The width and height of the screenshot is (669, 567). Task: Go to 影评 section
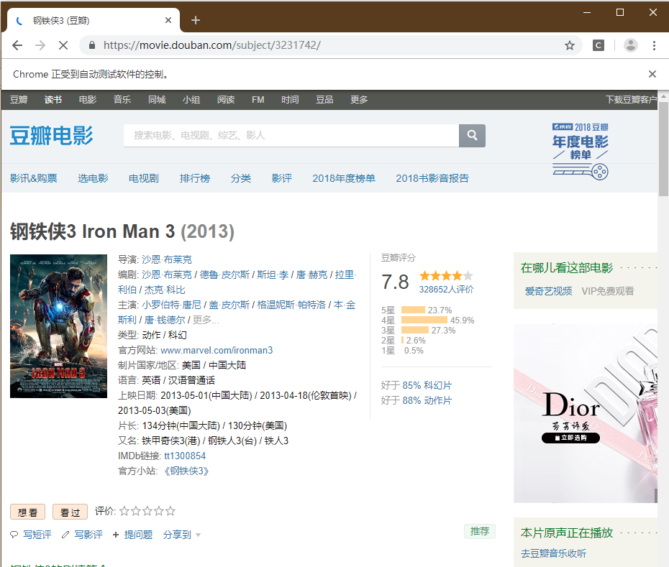coord(282,178)
